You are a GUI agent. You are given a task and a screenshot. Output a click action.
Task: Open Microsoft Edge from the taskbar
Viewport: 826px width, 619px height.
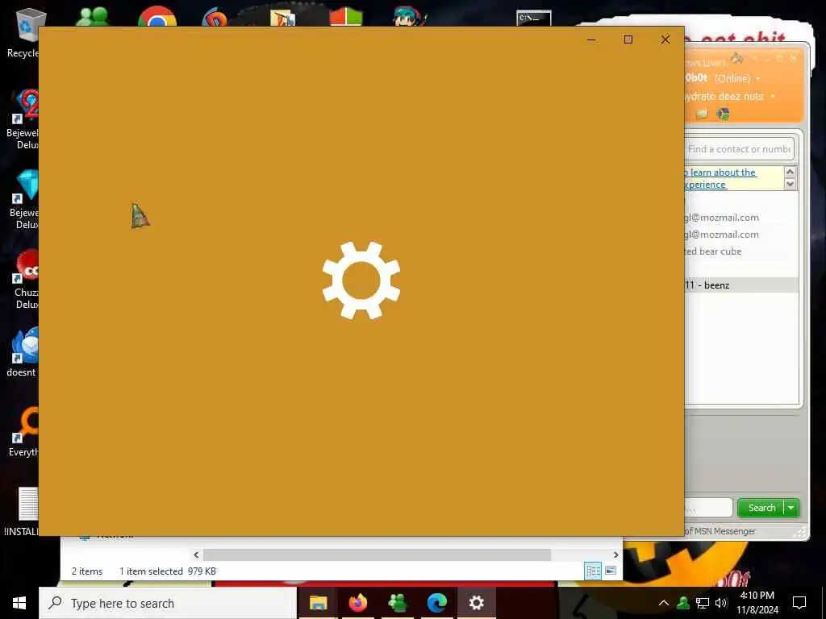(x=436, y=603)
